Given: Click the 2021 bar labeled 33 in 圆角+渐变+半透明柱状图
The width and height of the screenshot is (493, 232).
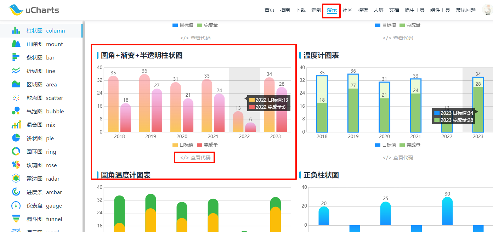Looking at the screenshot, I should 207,106.
